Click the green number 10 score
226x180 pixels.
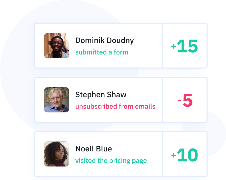187,155
